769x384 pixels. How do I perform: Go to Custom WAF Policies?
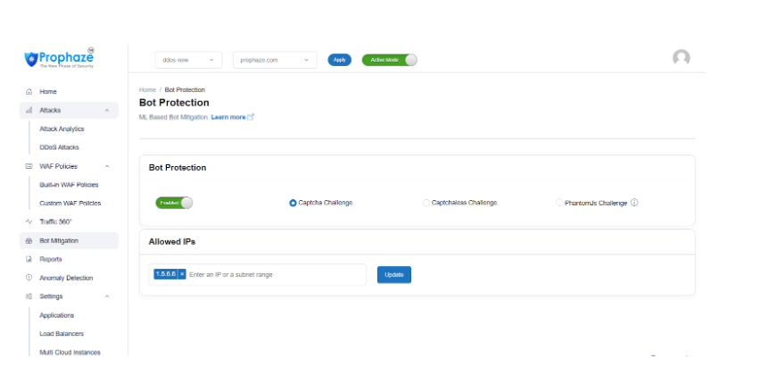click(x=70, y=204)
